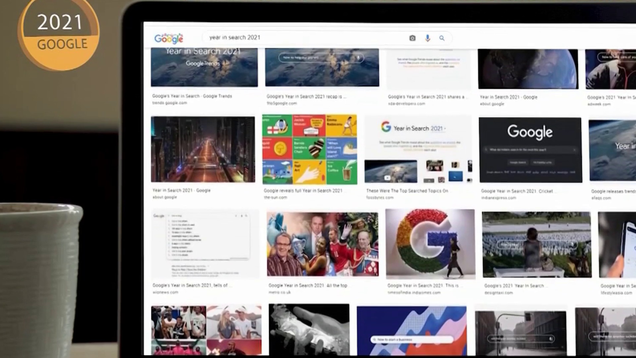The height and width of the screenshot is (358, 636).
Task: Open link 'Year in Search 2021 - Google' beside adweek.com result
Action: (x=508, y=97)
